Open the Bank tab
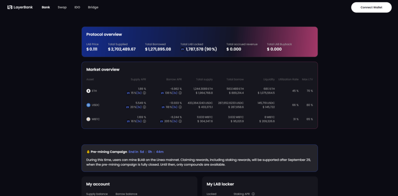Viewport: 398px width, 196px height. click(46, 7)
